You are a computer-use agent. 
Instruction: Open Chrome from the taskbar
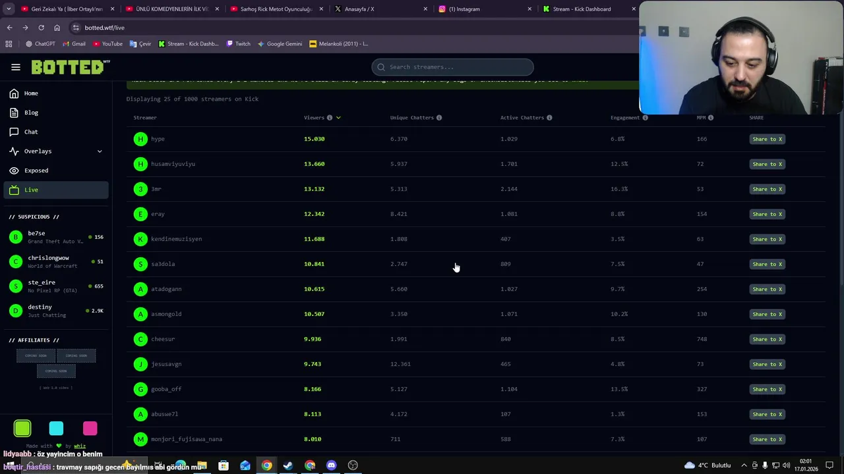click(266, 465)
